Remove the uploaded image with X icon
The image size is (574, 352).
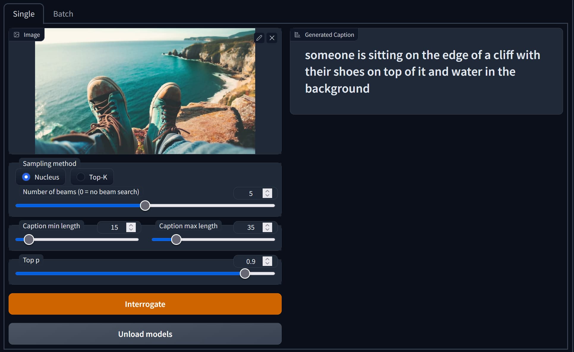(x=272, y=38)
